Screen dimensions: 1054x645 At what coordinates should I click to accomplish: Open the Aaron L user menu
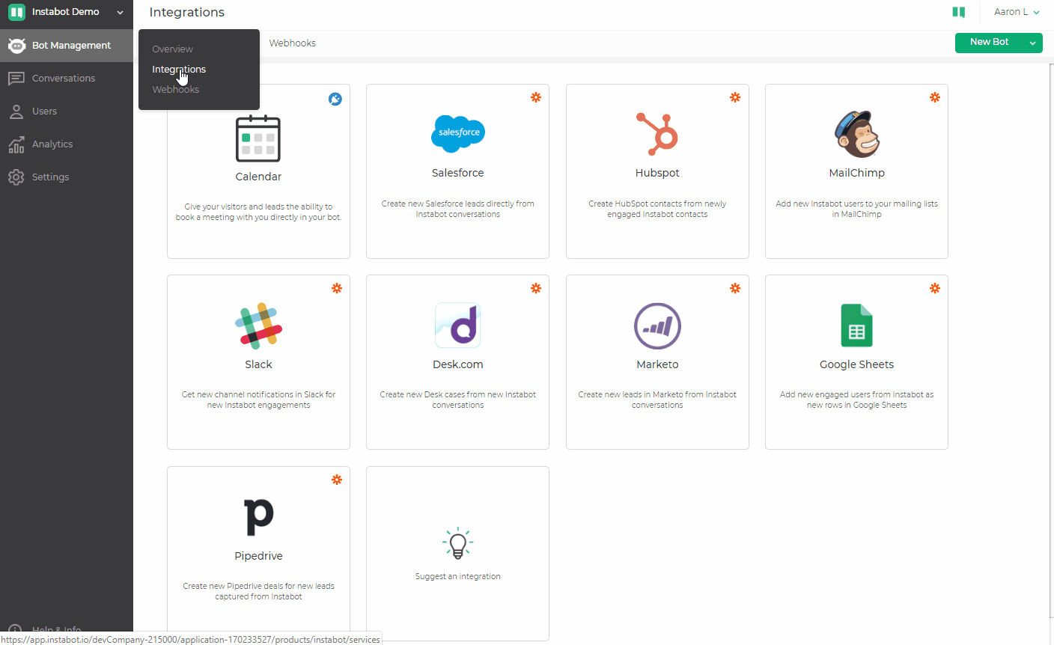point(1016,12)
